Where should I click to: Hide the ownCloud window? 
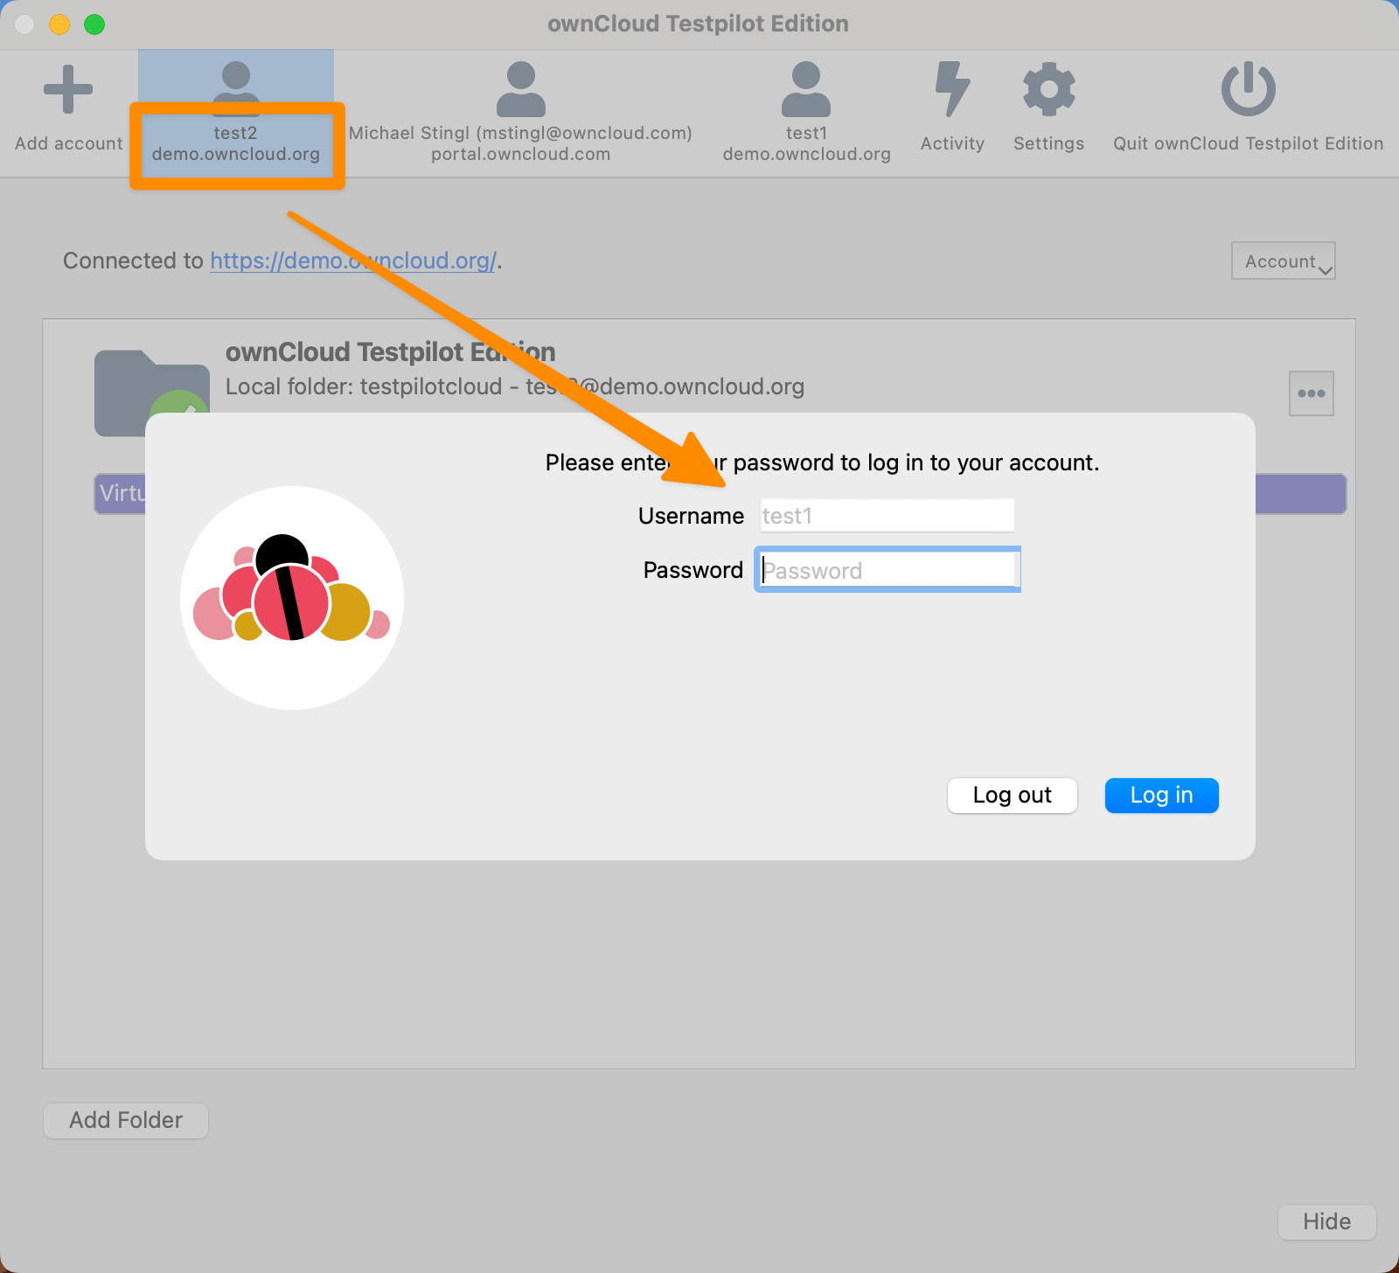coord(1326,1221)
